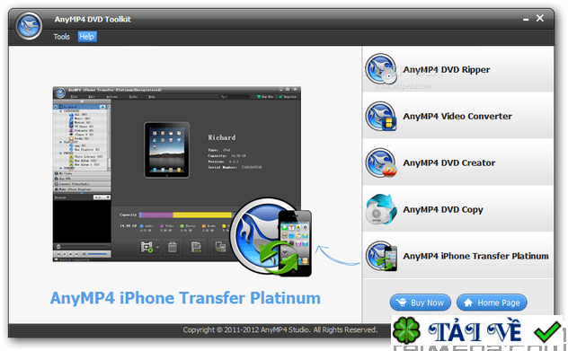Screen dimensions: 568x351
Task: Click the large iPhone sync logo overlay
Action: [271, 237]
